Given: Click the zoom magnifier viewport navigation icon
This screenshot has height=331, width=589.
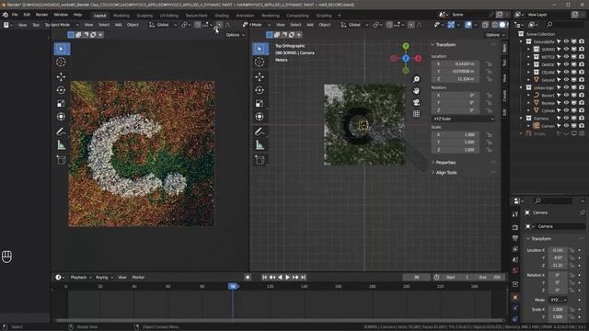Looking at the screenshot, I should [416, 79].
